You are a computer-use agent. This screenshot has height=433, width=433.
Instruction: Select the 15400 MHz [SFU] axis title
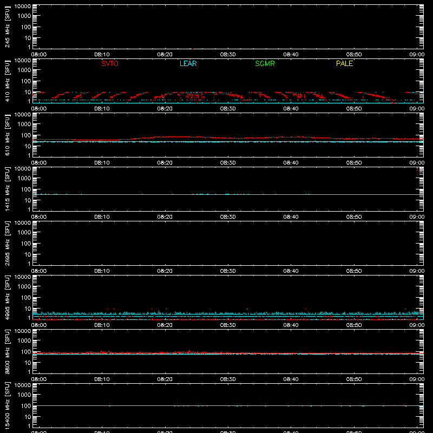click(8, 405)
